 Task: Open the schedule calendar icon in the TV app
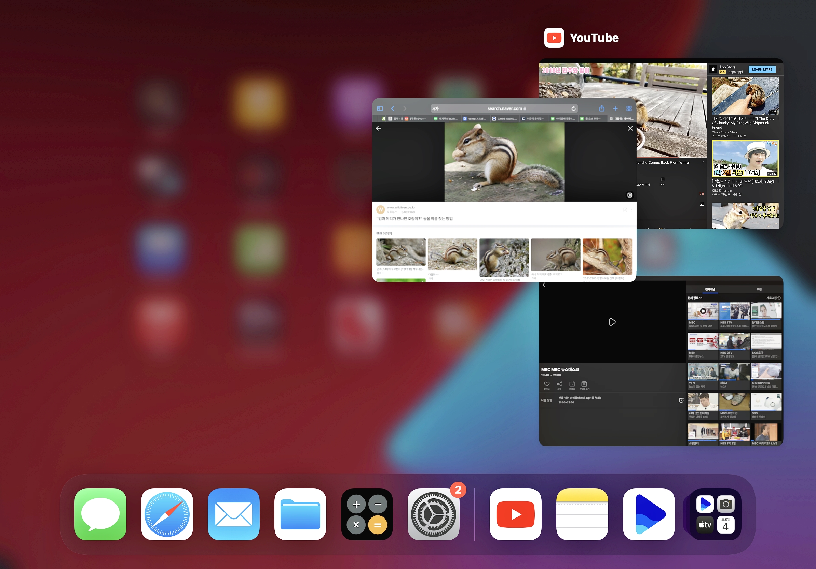tap(572, 385)
